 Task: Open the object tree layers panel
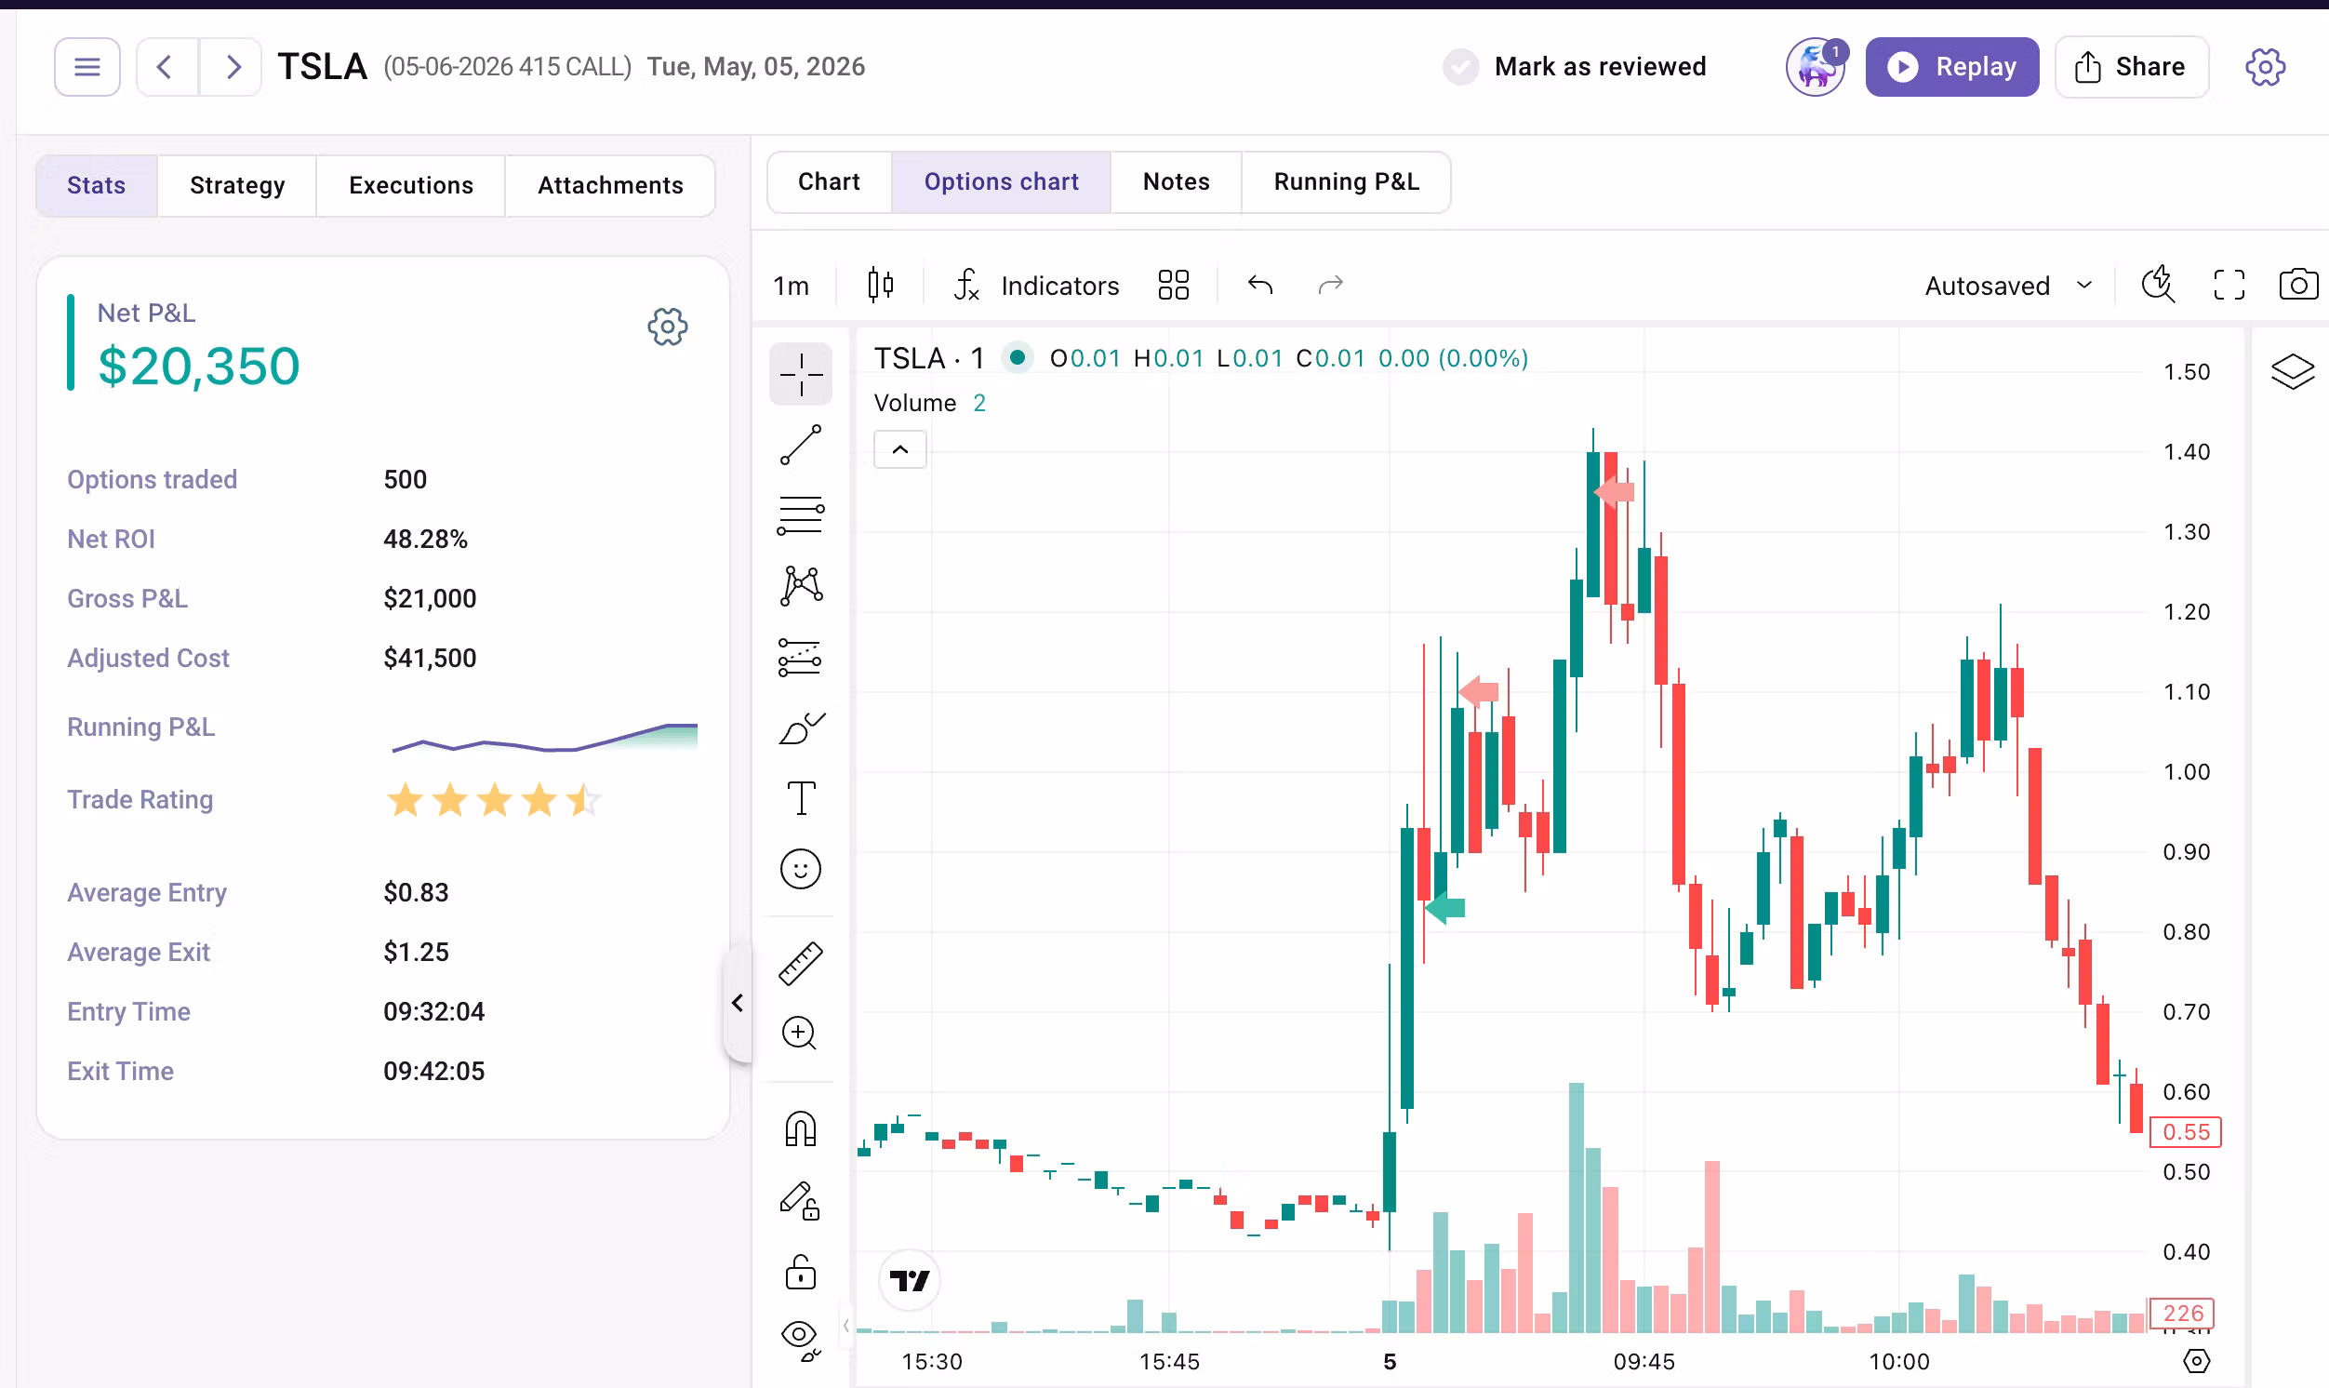[x=2293, y=371]
